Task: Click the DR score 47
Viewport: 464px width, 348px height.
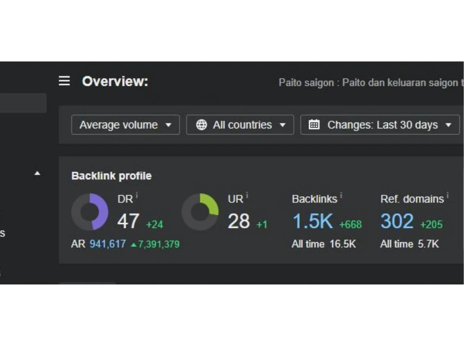Action: click(x=128, y=221)
